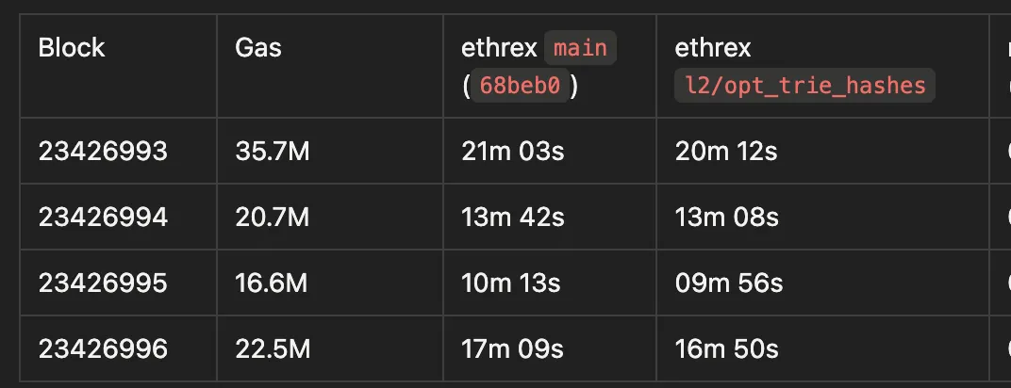Select block number 23426996 cell

pyautogui.click(x=103, y=349)
